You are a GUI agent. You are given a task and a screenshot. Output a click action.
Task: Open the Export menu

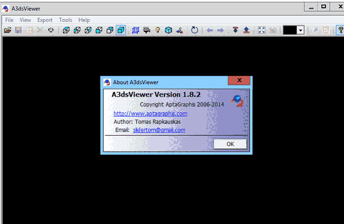(x=45, y=20)
